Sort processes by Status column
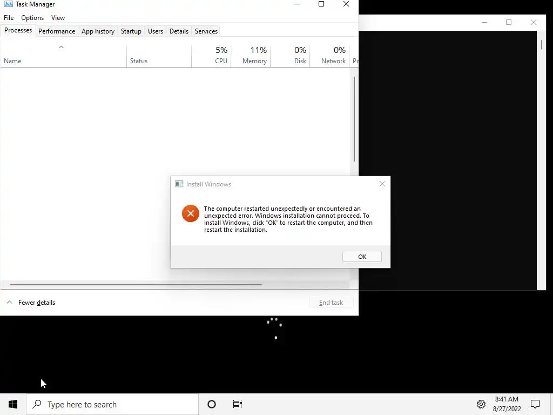 (159, 56)
